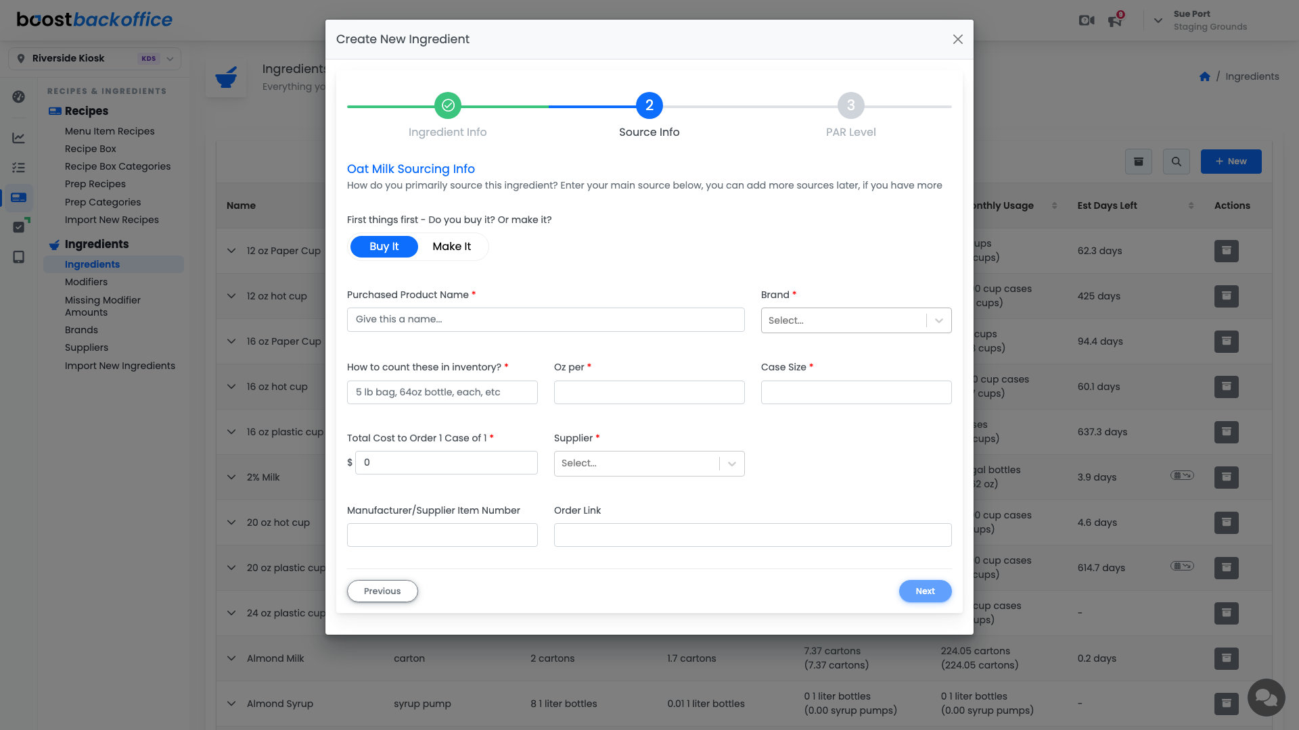Open the tablet device sidebar icon

[x=19, y=257]
